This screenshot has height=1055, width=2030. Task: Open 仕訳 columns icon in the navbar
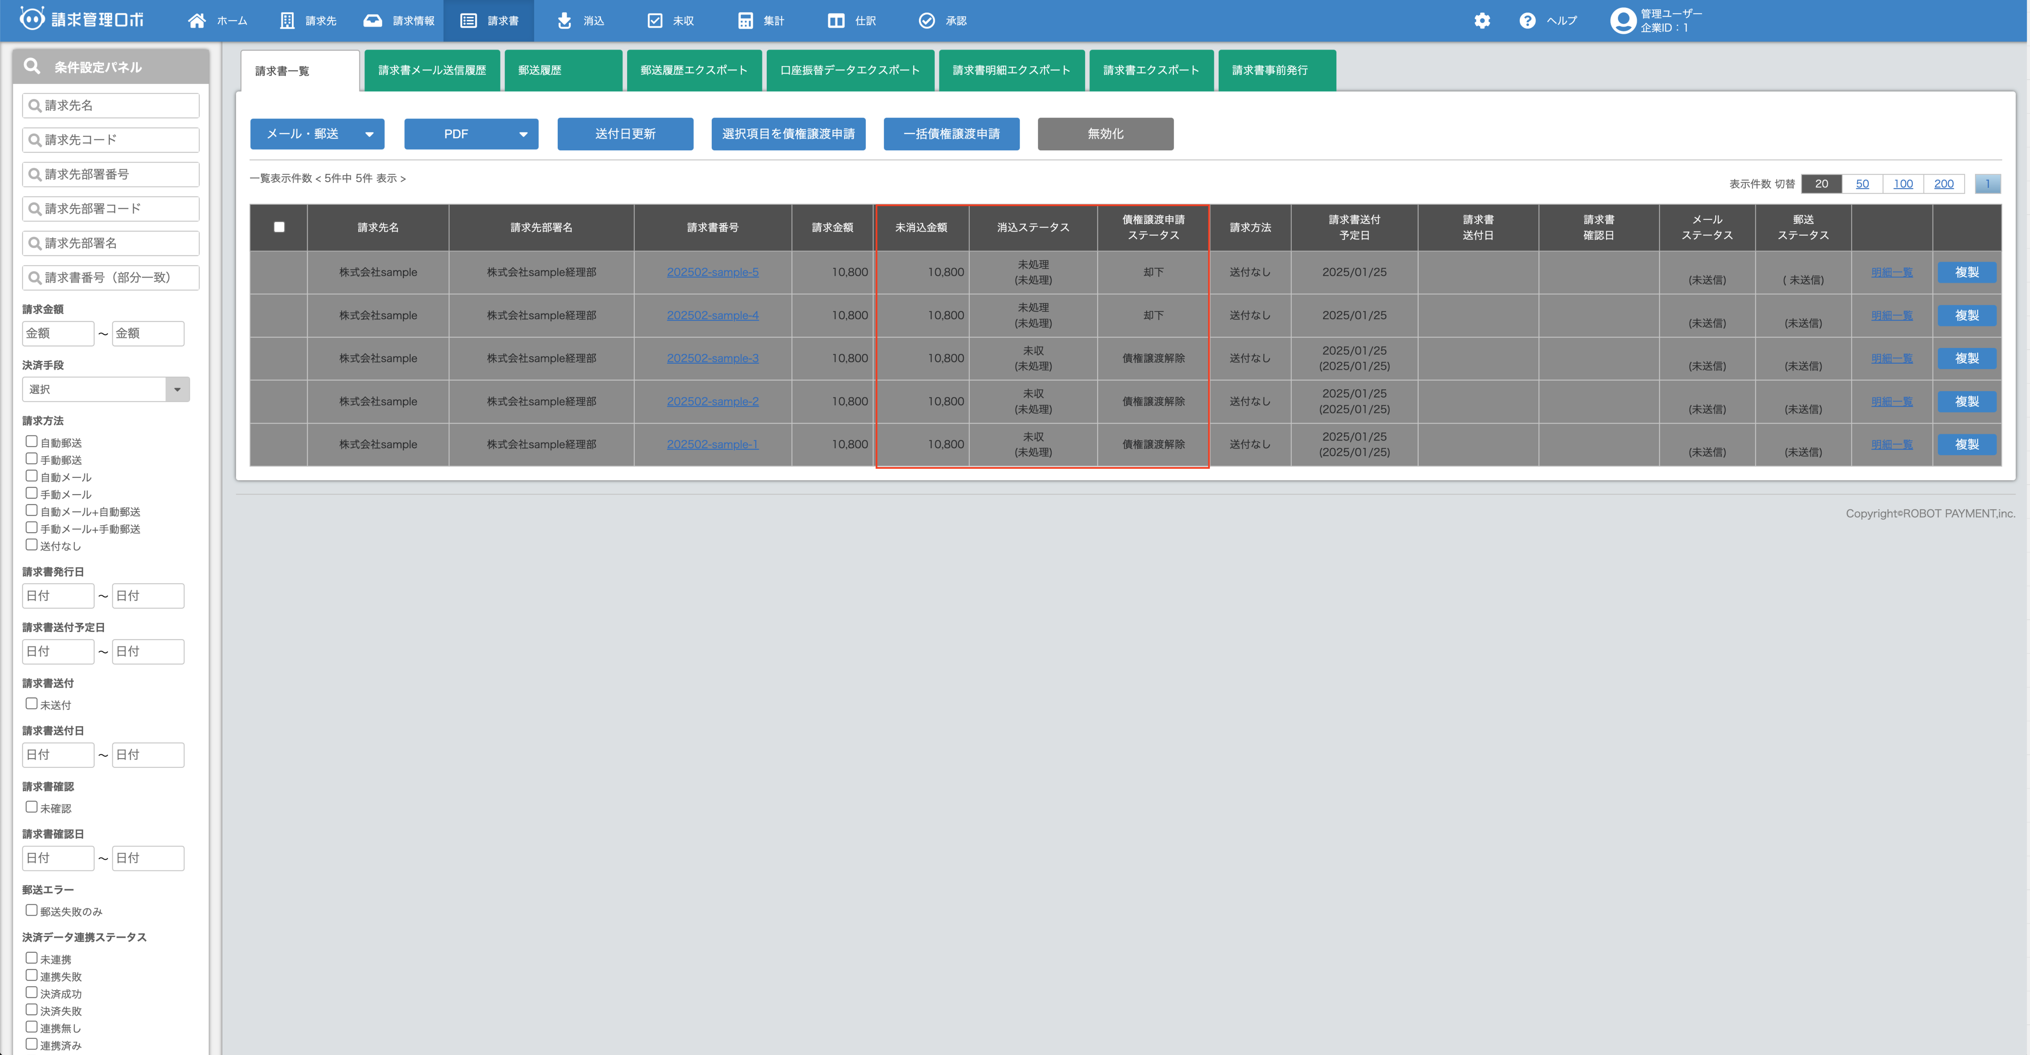click(836, 21)
